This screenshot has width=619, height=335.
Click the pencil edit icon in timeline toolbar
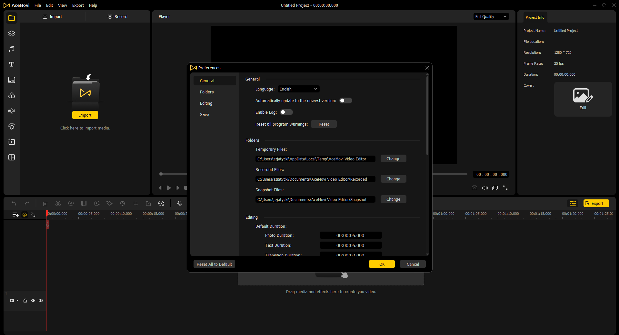[148, 203]
